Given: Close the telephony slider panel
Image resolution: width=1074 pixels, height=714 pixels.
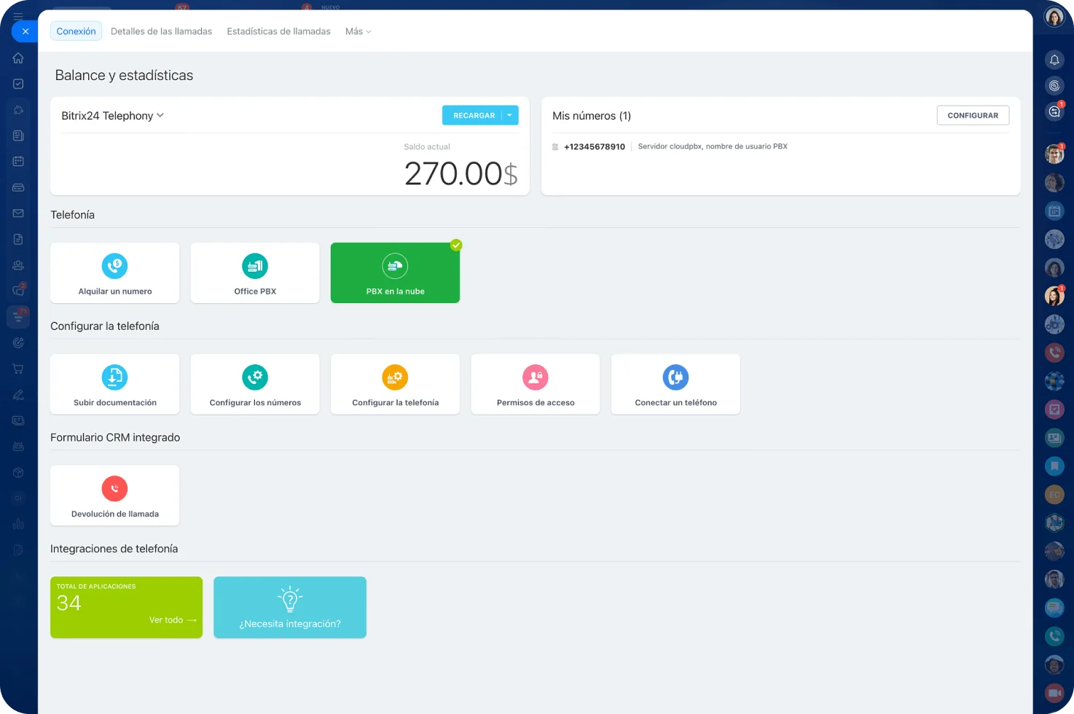Looking at the screenshot, I should coord(25,31).
